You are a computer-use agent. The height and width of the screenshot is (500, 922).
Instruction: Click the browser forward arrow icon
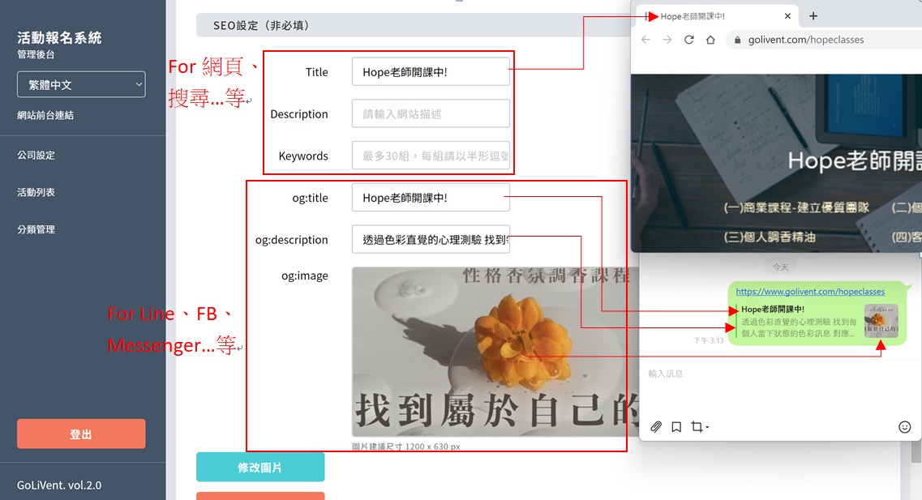(667, 40)
